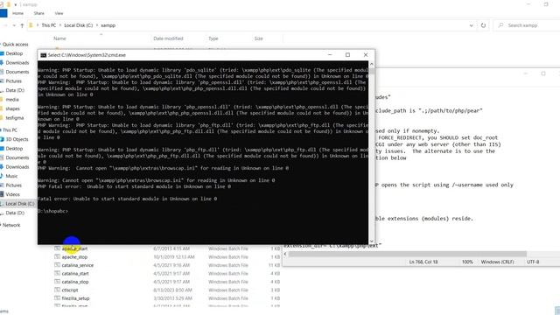Click the cmd scrollbar down arrow
The height and width of the screenshot is (315, 560).
point(371,241)
